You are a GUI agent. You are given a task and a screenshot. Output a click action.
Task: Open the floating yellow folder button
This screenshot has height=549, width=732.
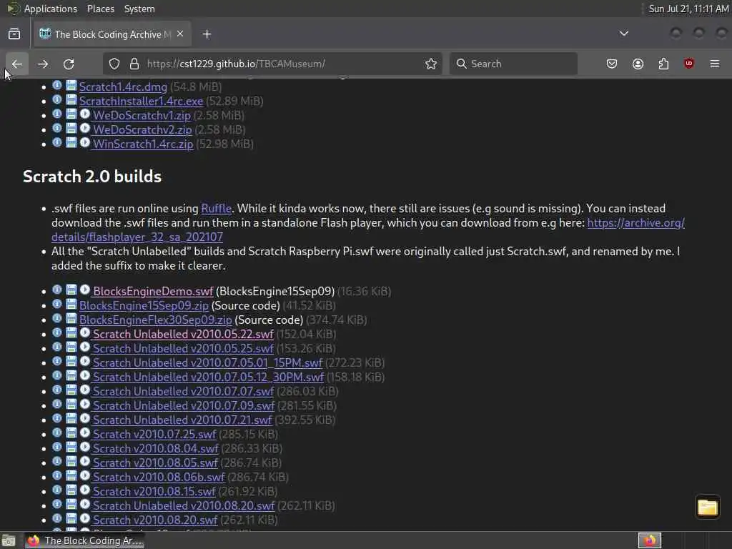click(x=707, y=507)
